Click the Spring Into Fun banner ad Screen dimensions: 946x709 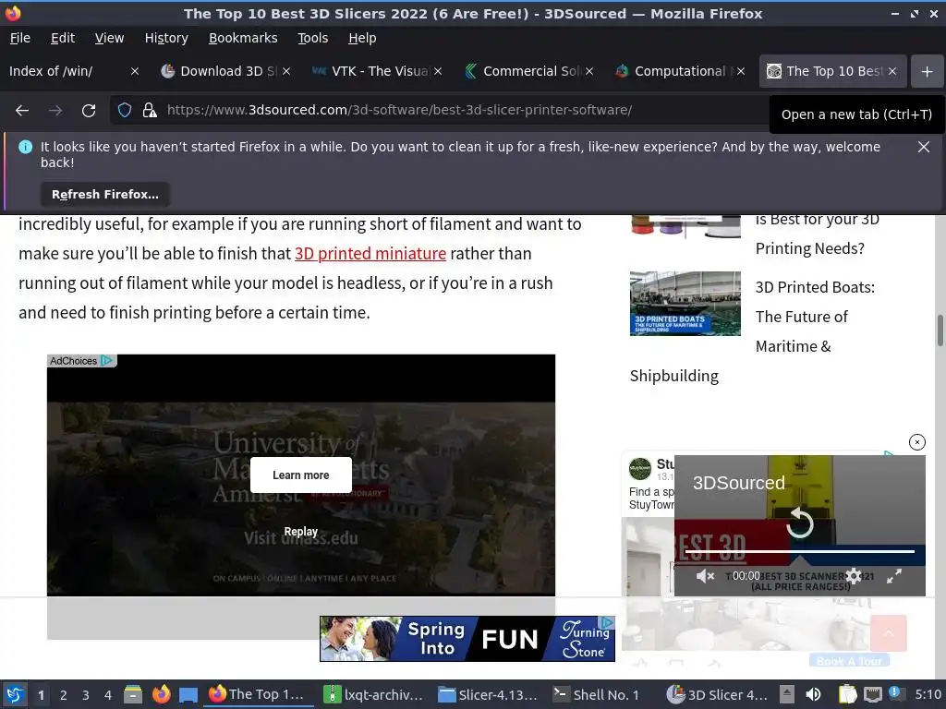(467, 639)
